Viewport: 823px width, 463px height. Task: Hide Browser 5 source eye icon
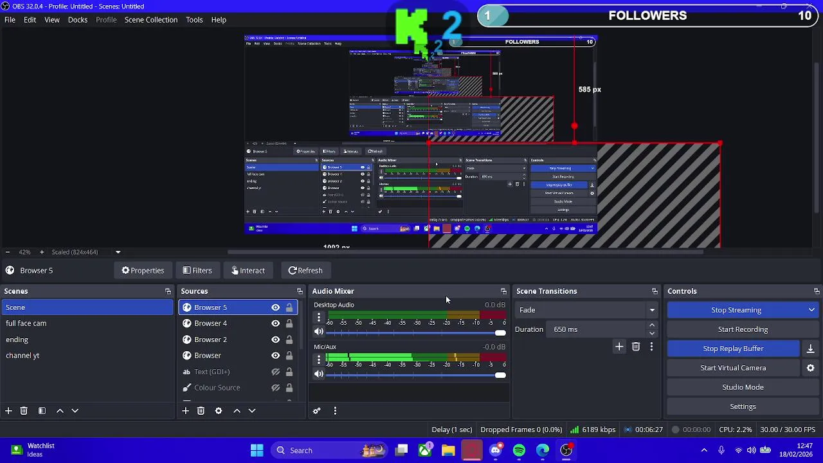coord(275,307)
